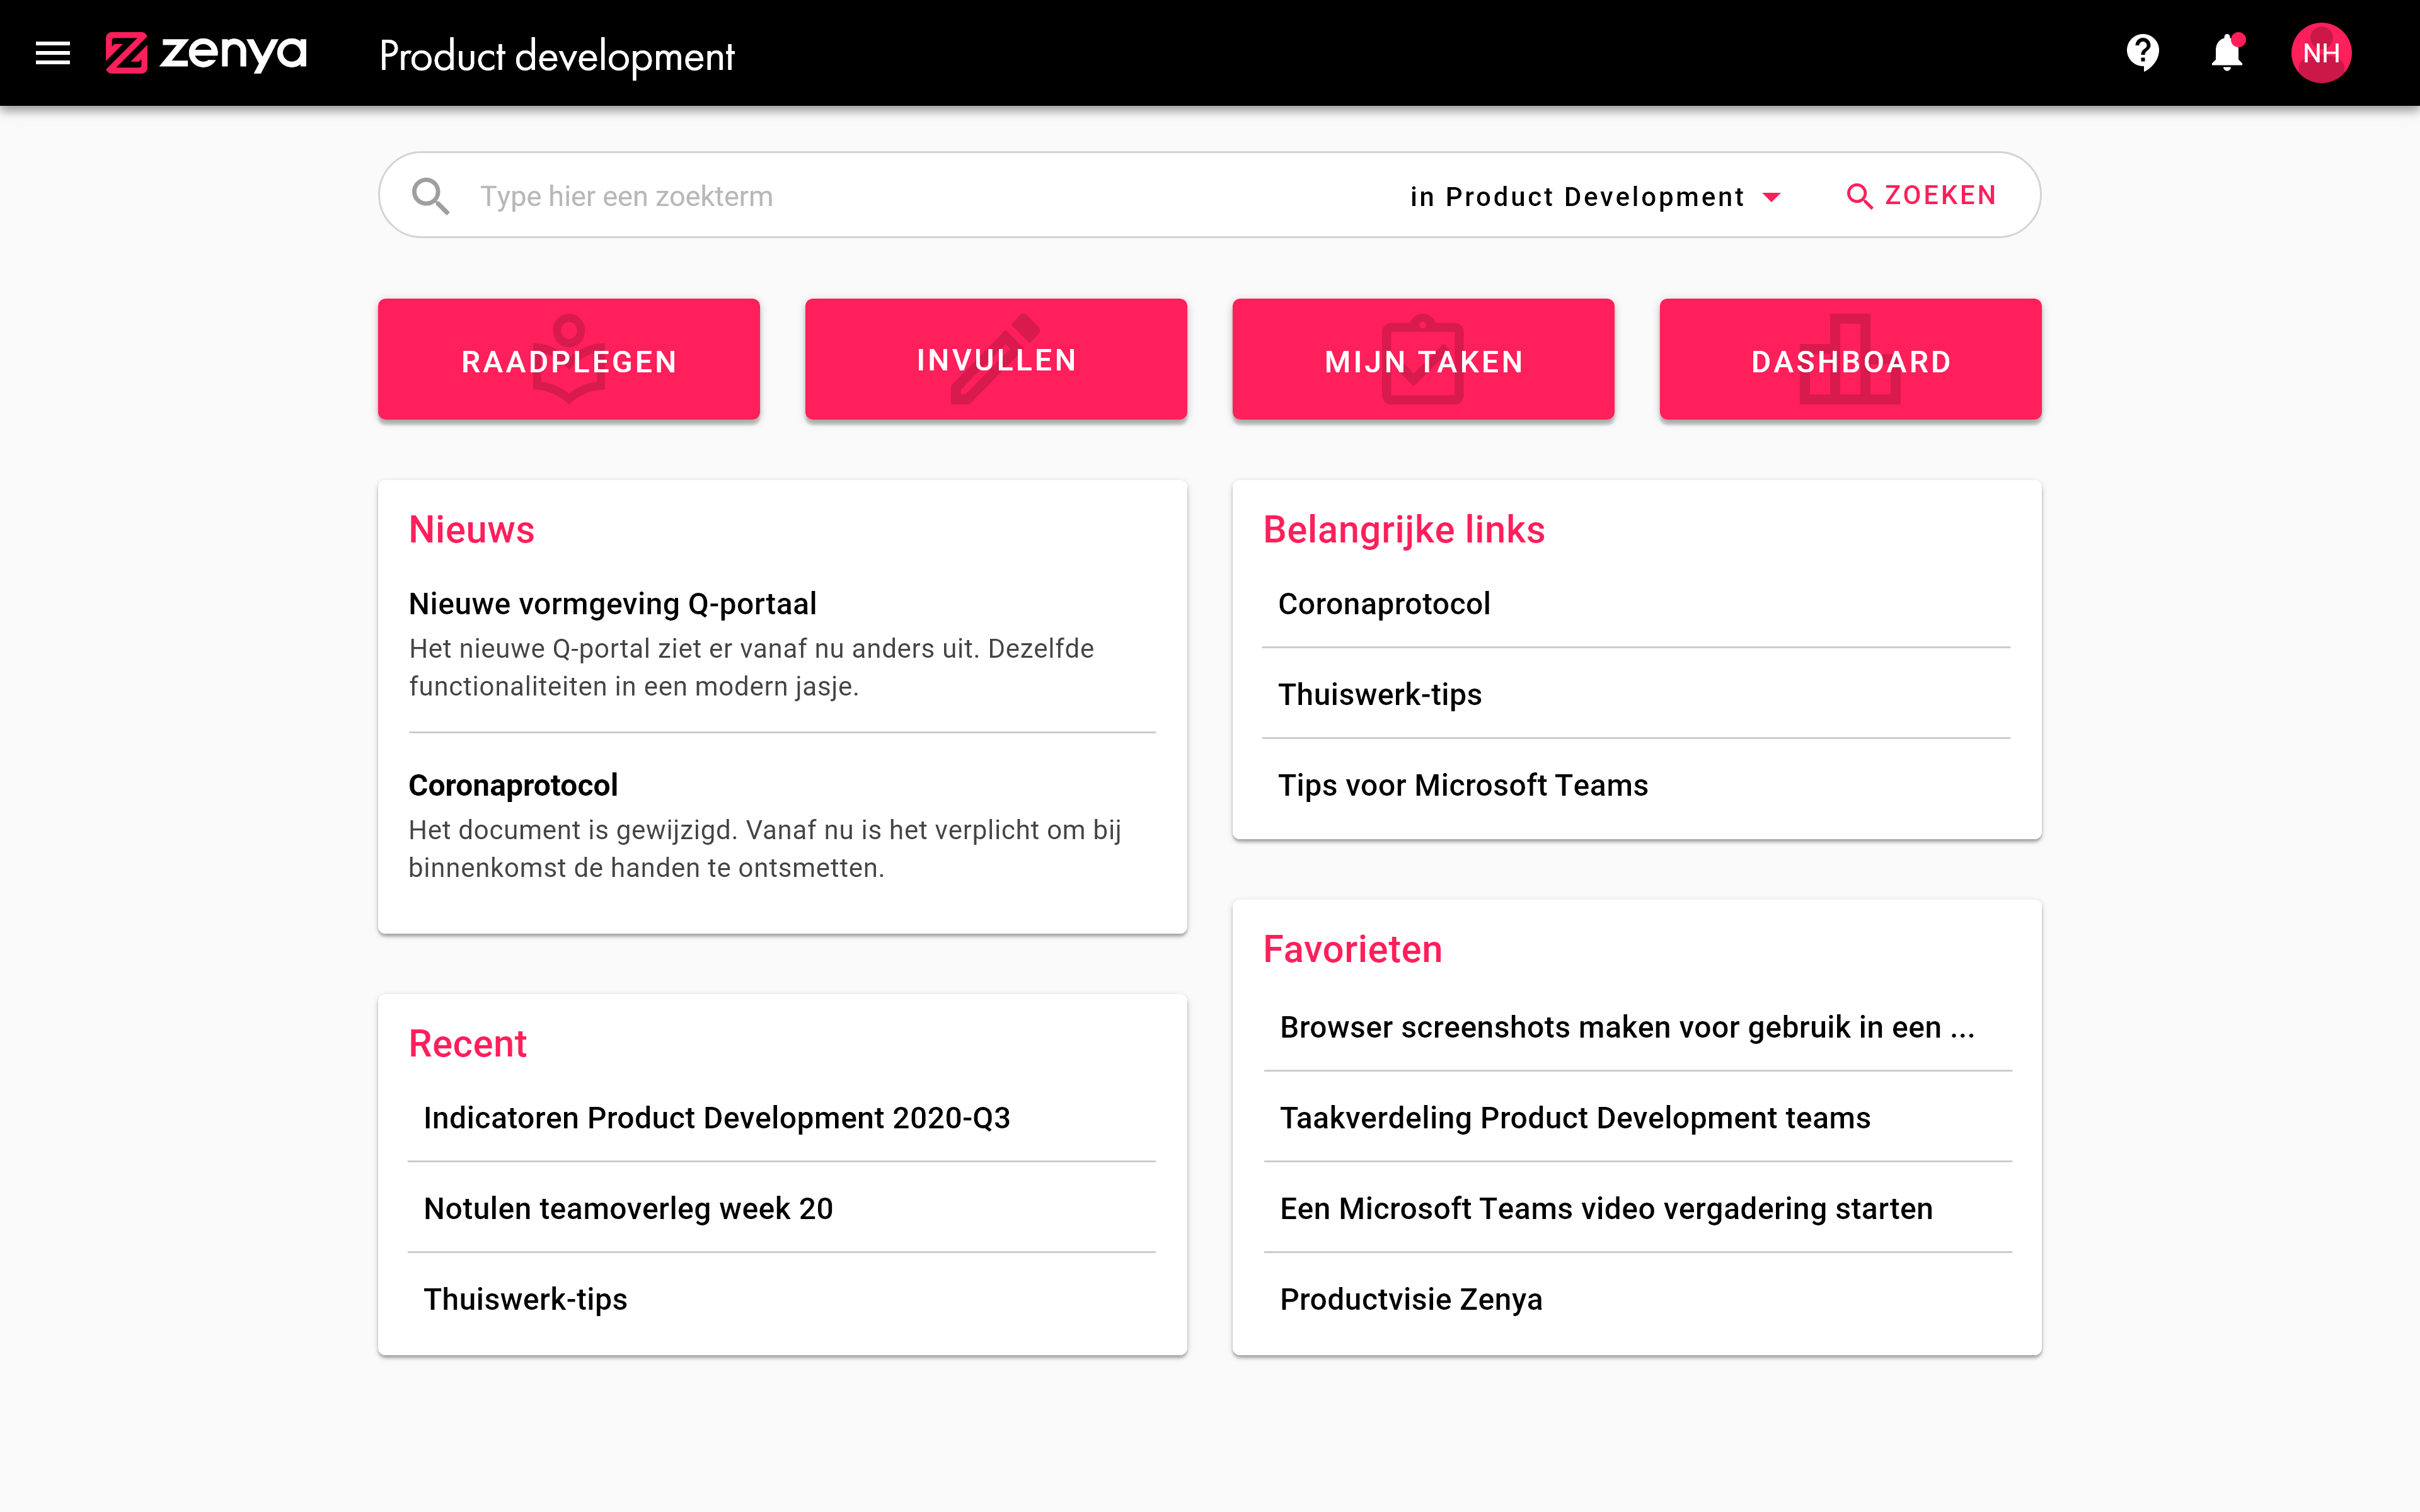Open the RAADPLEGEN tile

point(569,359)
